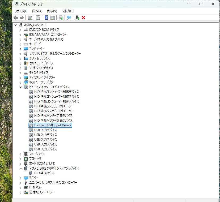Click the ディスク ドライブ icon
Image resolution: width=220 pixels, height=202 pixels.
coord(26,73)
